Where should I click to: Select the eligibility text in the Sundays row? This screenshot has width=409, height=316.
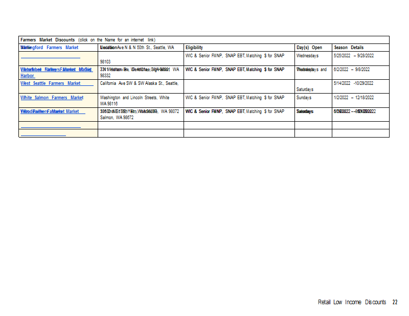235,98
